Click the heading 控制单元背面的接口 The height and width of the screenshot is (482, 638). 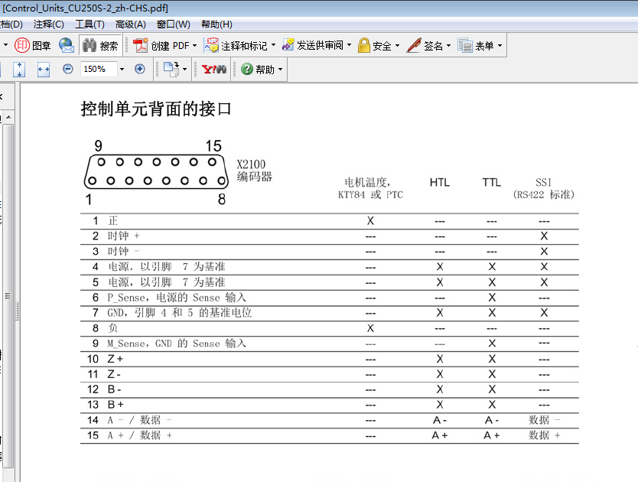point(156,109)
